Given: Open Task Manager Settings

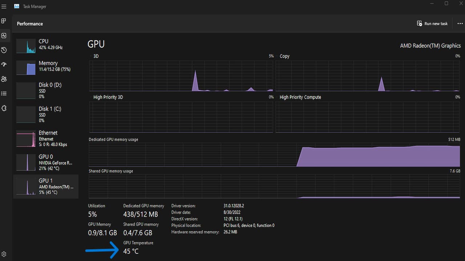Looking at the screenshot, I should tap(4, 254).
